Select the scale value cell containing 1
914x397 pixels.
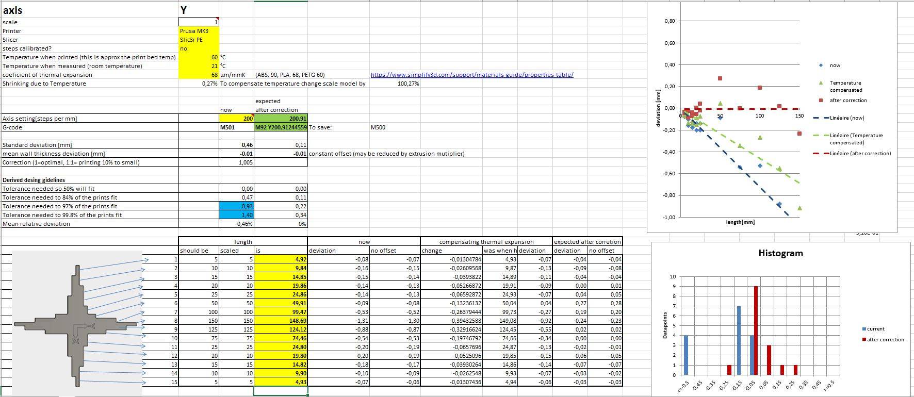pyautogui.click(x=199, y=22)
